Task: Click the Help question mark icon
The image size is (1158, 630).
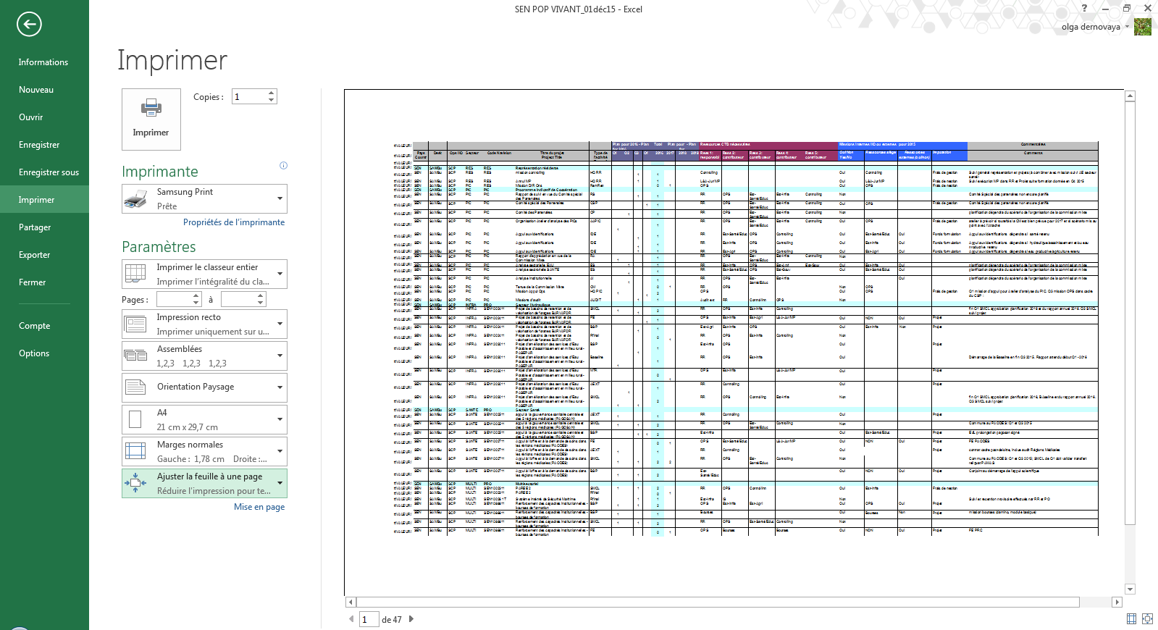Action: (1084, 9)
